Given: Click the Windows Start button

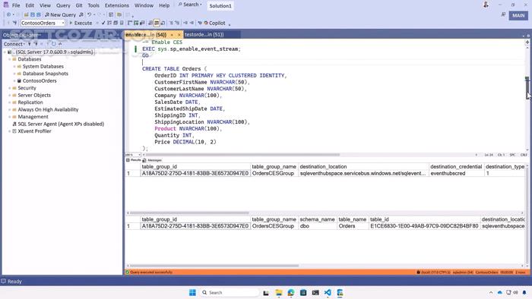Looking at the screenshot, I should pyautogui.click(x=192, y=293).
